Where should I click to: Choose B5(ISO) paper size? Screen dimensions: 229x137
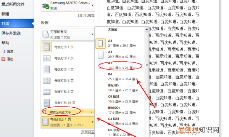pyautogui.click(x=120, y=110)
